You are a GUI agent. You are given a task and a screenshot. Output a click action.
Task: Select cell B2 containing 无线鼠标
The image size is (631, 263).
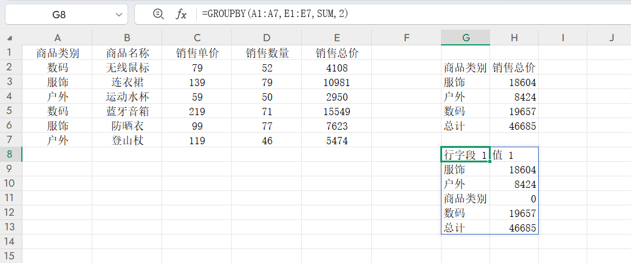pos(127,67)
